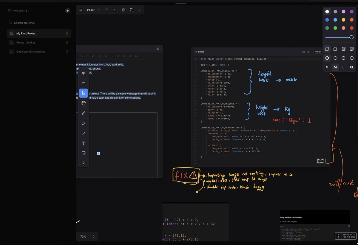Delete the text note card via trash
The image size is (358, 245).
coord(158,49)
